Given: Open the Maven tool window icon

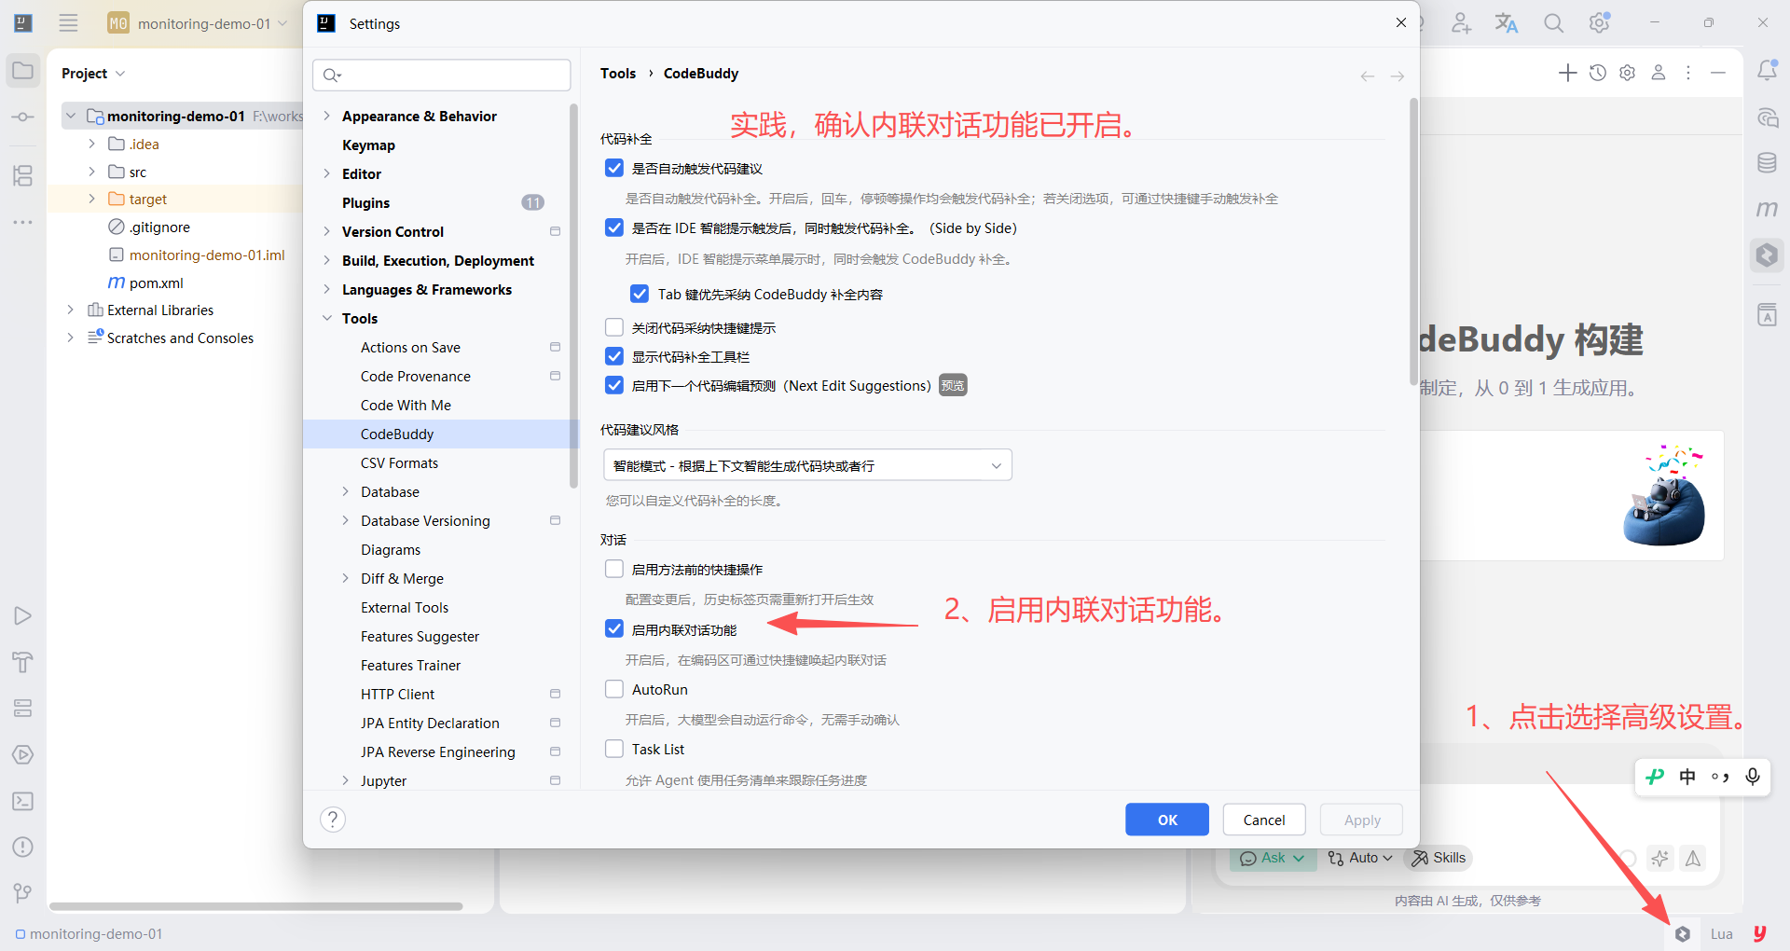Looking at the screenshot, I should (x=1767, y=209).
